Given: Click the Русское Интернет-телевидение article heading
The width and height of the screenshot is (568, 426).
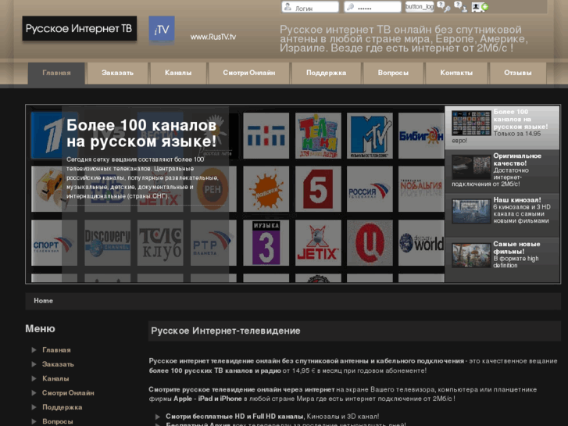Looking at the screenshot, I should [x=225, y=331].
